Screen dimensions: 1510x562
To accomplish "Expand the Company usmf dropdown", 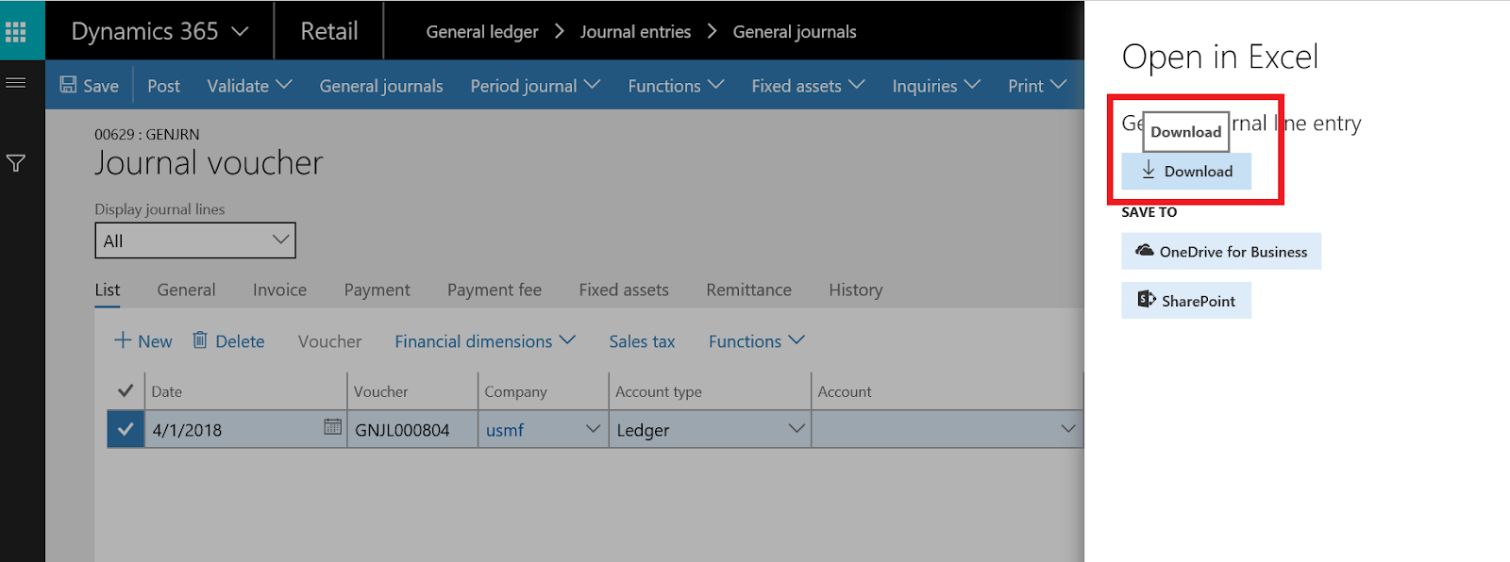I will (593, 429).
